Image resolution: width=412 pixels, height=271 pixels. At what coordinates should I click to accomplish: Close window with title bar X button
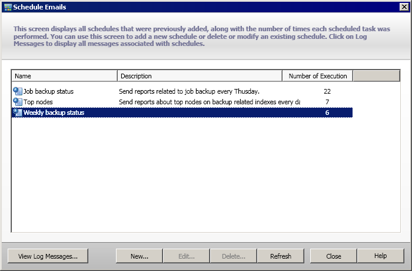click(404, 7)
